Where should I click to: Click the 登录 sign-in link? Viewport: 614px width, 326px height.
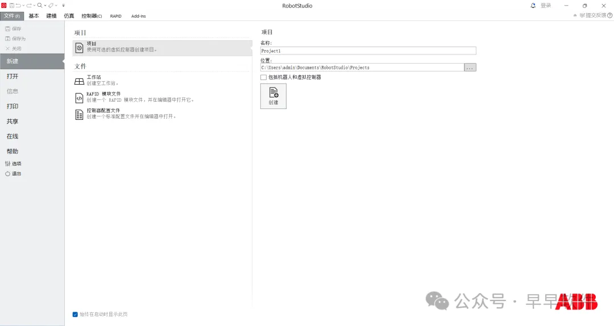pos(546,6)
